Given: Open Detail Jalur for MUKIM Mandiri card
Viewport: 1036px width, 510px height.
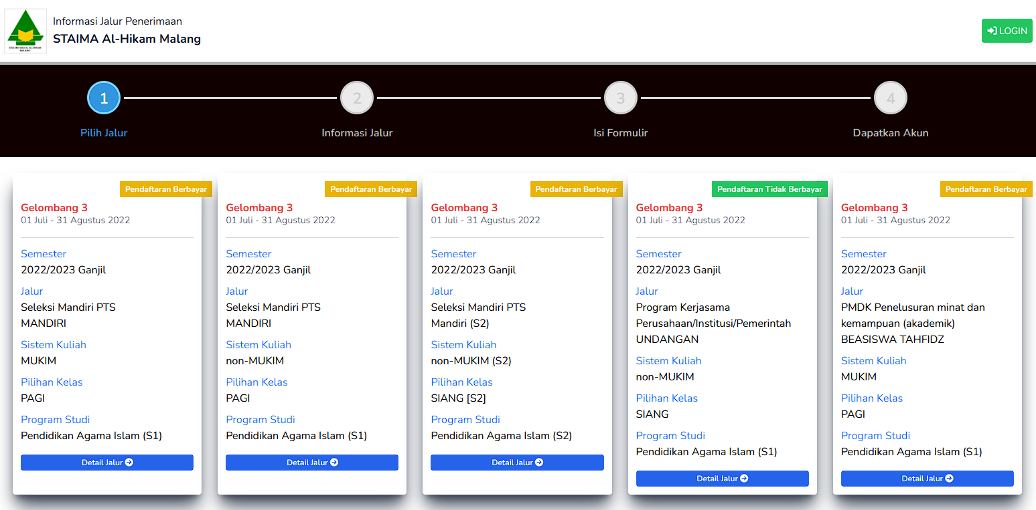Looking at the screenshot, I should pyautogui.click(x=107, y=463).
